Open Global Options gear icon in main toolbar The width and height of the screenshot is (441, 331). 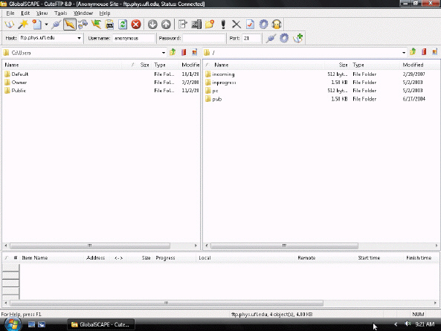tap(263, 25)
